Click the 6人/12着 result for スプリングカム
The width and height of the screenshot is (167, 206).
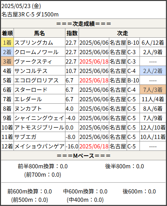point(153,43)
